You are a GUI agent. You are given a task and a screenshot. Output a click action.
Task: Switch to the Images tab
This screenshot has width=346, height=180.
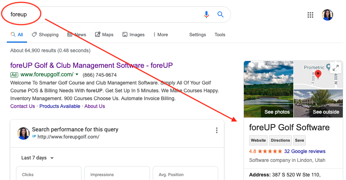[133, 34]
